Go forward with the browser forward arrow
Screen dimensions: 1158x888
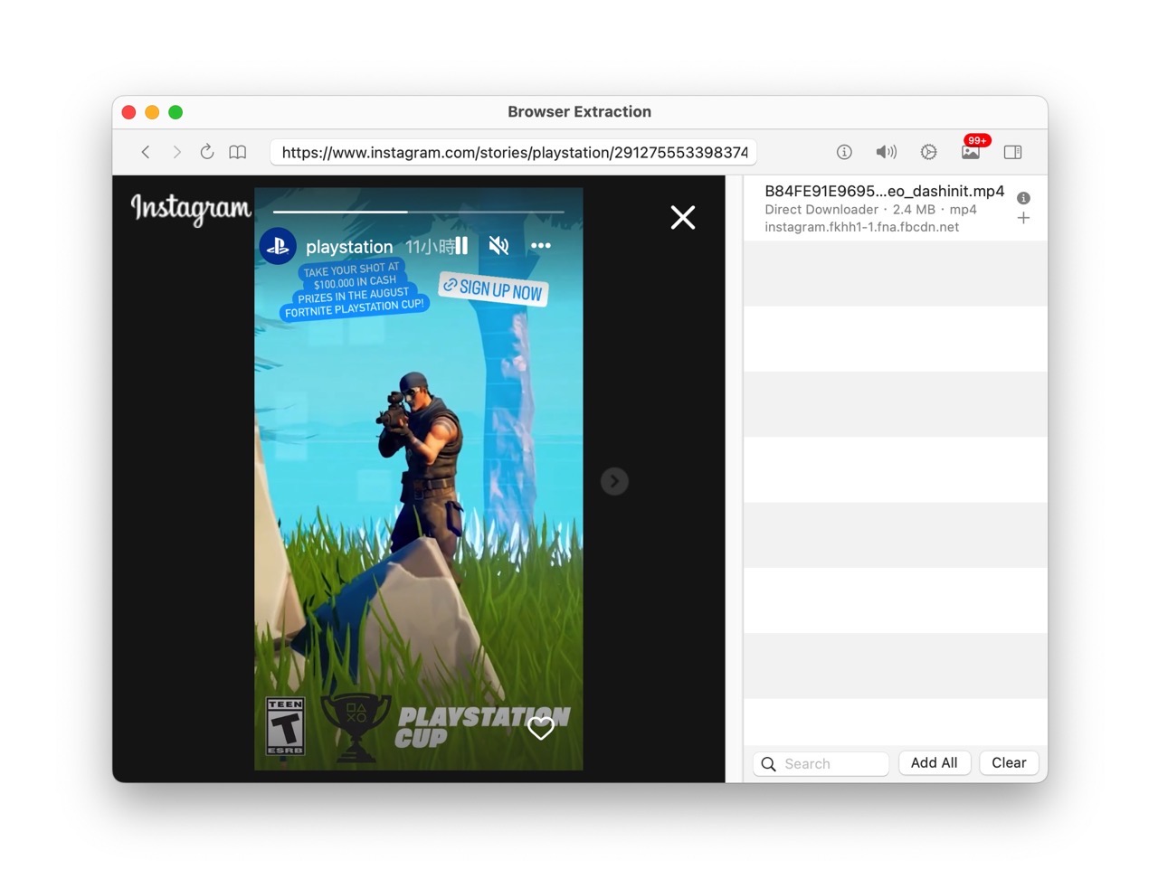click(176, 152)
